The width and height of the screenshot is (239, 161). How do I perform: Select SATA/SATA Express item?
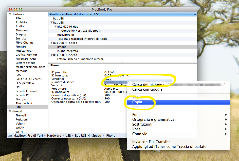tap(28, 79)
